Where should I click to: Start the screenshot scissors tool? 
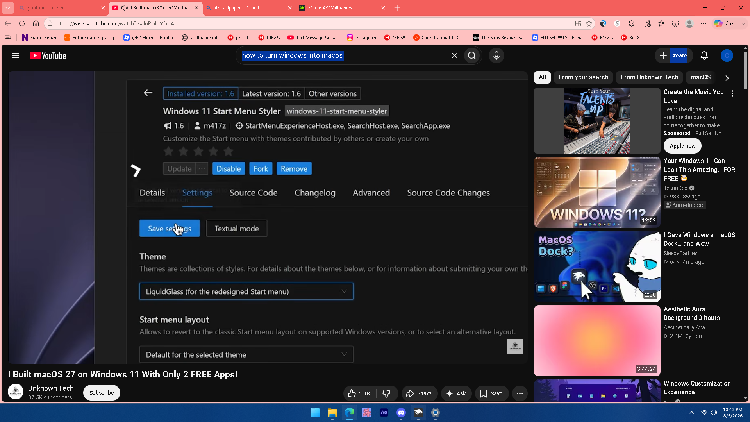click(675, 23)
